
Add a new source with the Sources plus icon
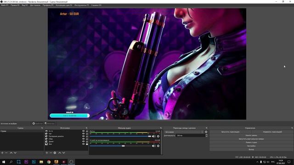click(47, 153)
